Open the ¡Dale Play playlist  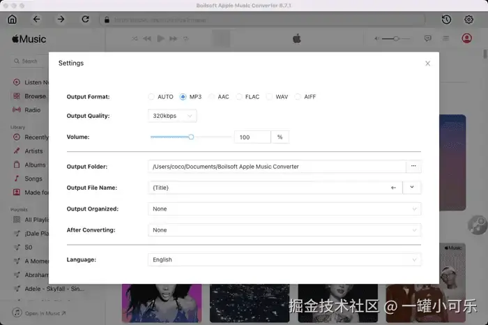(x=31, y=234)
